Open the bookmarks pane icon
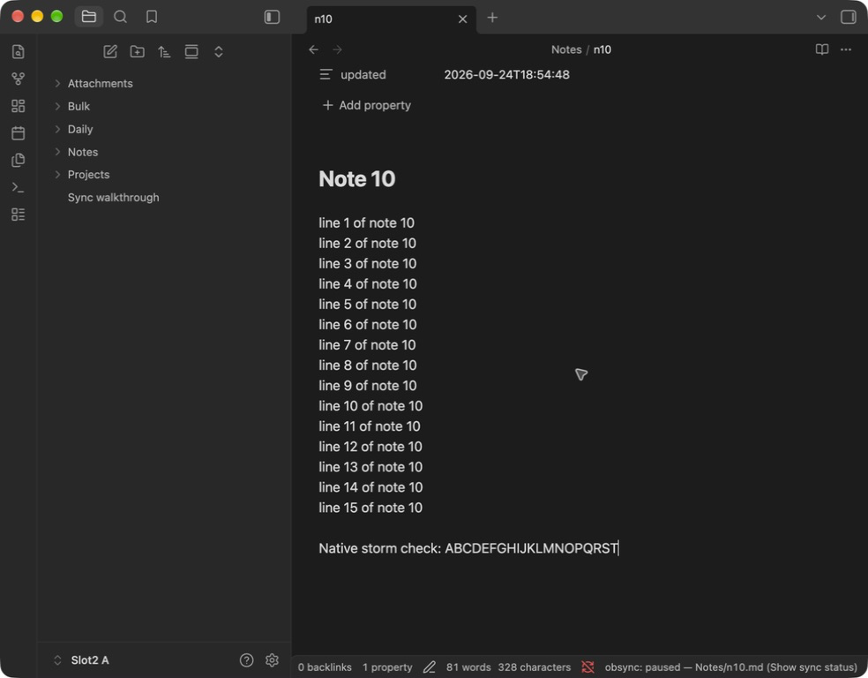The height and width of the screenshot is (678, 868). click(x=152, y=17)
